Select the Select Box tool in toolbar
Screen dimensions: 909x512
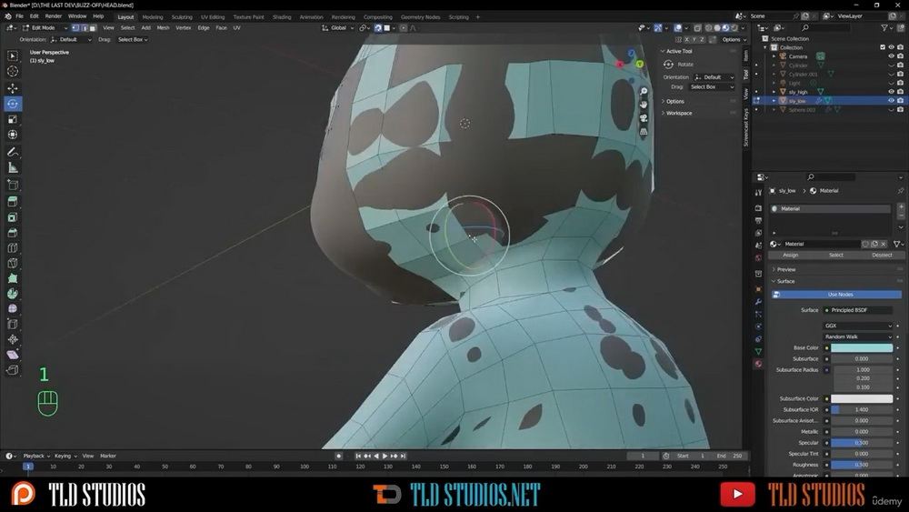(12, 55)
